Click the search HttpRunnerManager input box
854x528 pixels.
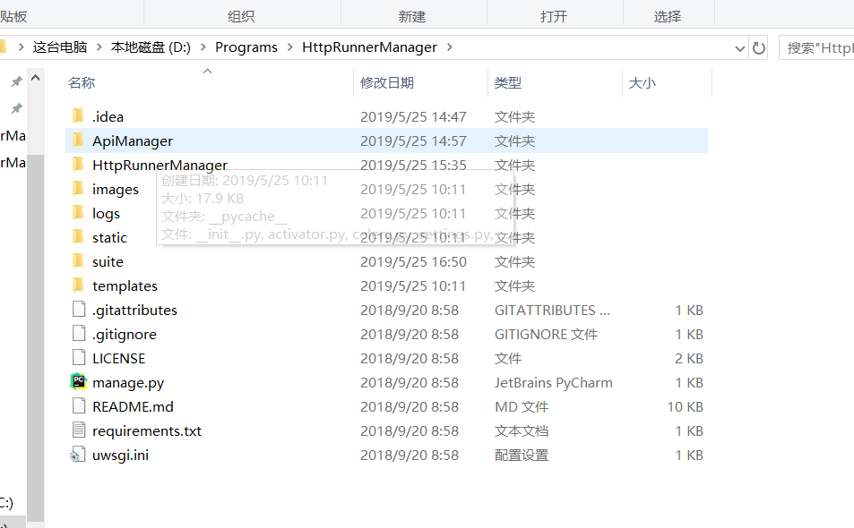(x=816, y=47)
